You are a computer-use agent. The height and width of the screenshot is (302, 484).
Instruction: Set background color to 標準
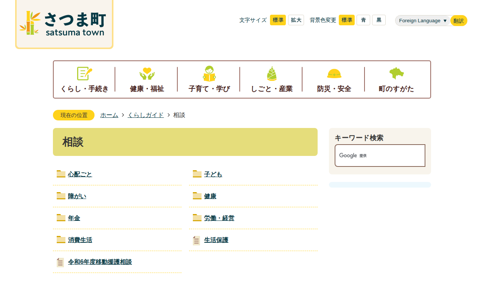(347, 20)
